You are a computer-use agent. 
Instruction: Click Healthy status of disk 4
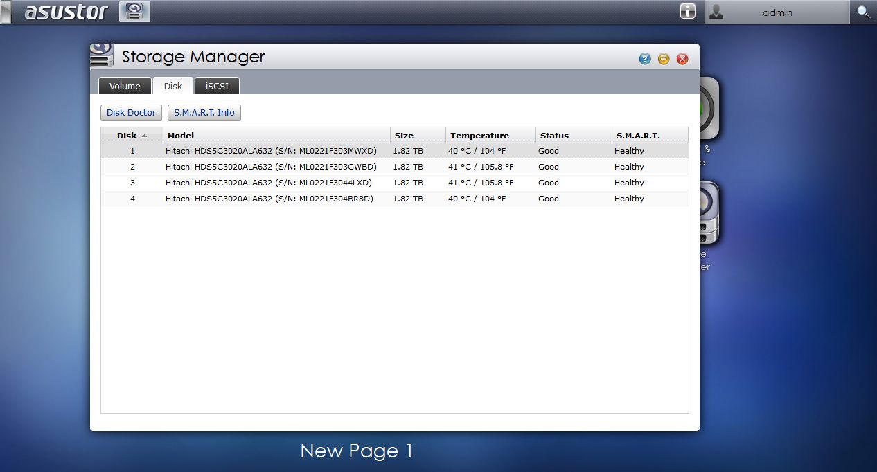click(629, 199)
